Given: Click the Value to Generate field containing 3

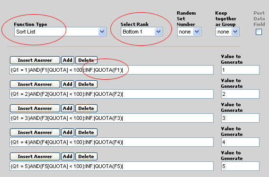Looking at the screenshot, I should pos(240,118).
